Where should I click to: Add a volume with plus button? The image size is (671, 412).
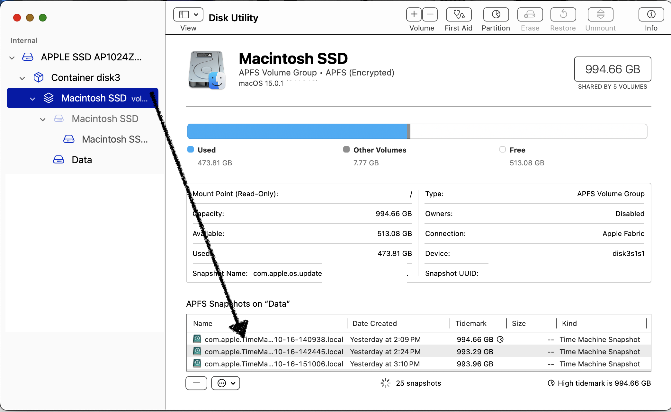point(414,15)
